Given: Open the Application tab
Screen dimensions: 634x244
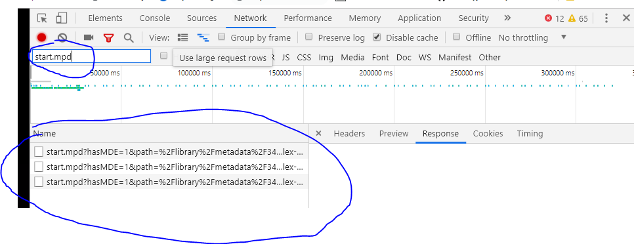Looking at the screenshot, I should click(x=419, y=18).
